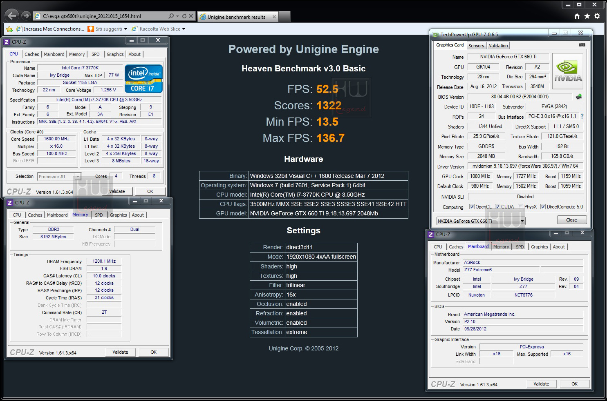Viewport: 607px width, 401px height.
Task: Click OK in the CPU-Z Mainboard window
Action: pyautogui.click(x=575, y=384)
